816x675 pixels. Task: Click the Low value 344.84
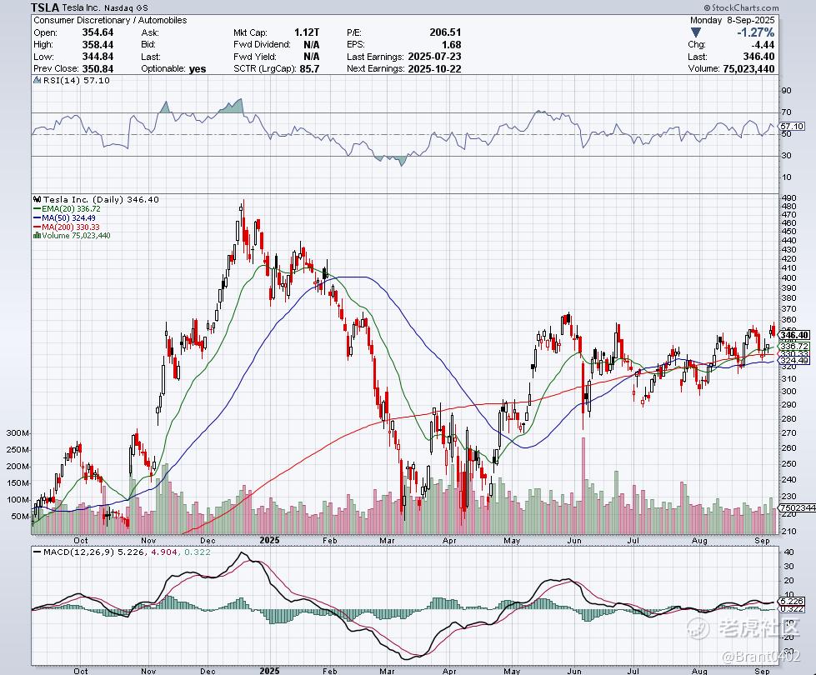point(98,56)
